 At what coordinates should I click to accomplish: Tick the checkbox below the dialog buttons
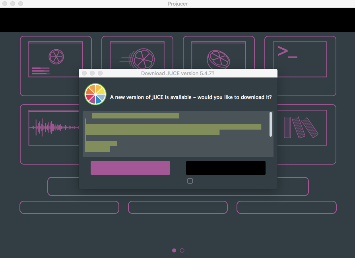(190, 181)
